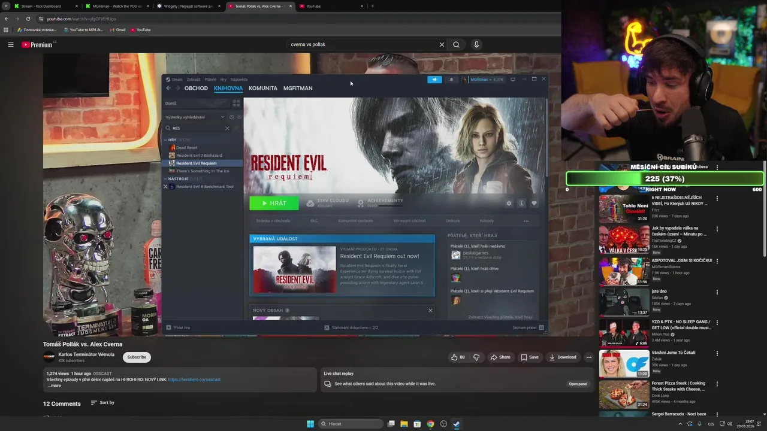This screenshot has height=431, width=767.
Task: Open the MGFITMAN profile tab in Steam
Action: 298,88
